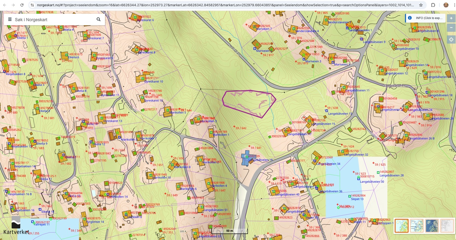Open browser extensions puzzle icon

433,5
